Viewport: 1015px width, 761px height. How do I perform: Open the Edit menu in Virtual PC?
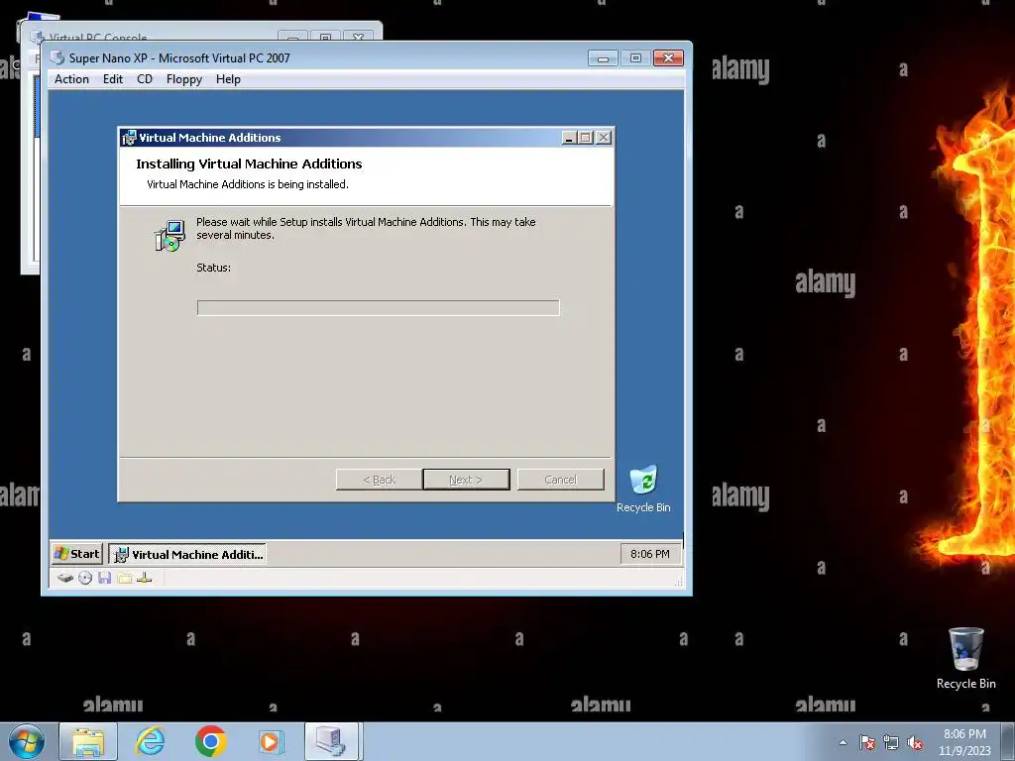[113, 79]
